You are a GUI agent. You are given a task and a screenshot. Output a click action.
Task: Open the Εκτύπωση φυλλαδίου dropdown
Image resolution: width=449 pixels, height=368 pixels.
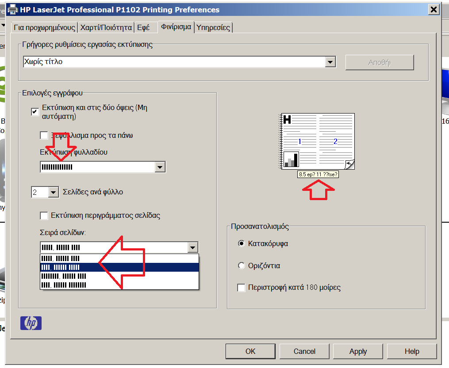pos(160,167)
